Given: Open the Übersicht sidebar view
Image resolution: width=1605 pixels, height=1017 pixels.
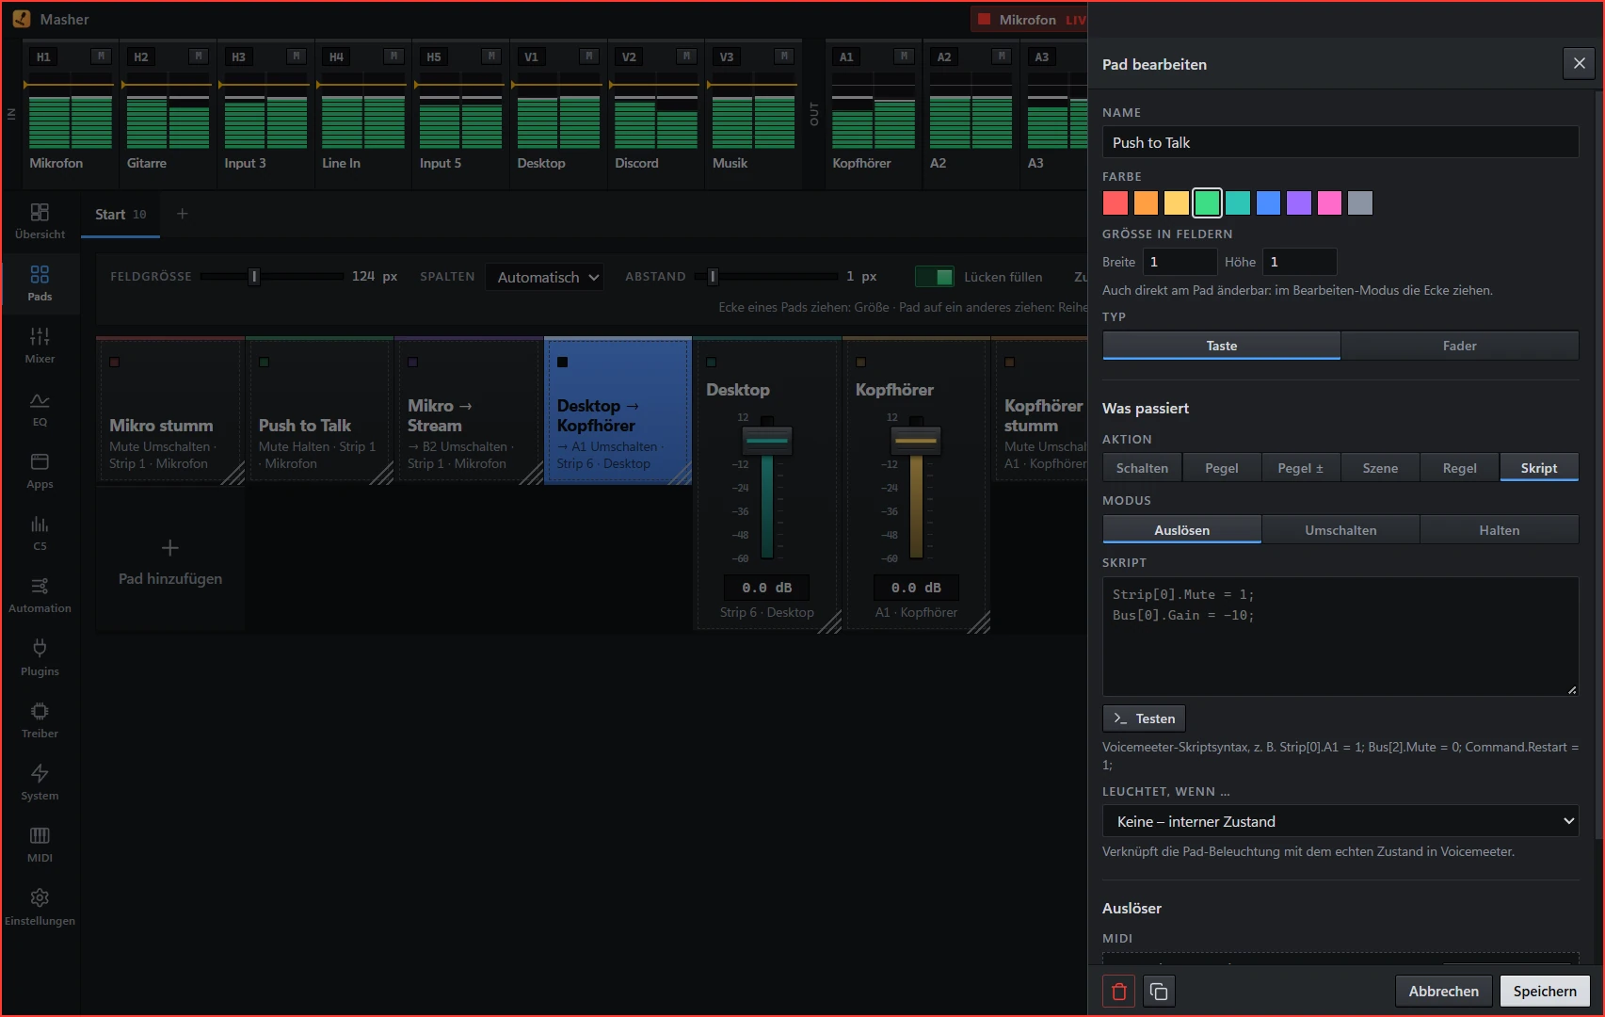Looking at the screenshot, I should click(x=40, y=221).
